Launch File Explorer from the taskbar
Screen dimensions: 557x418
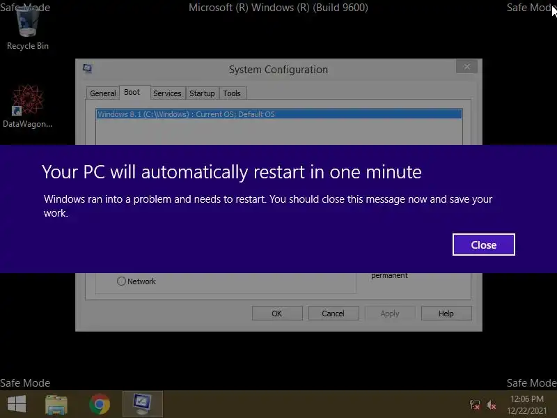coord(56,404)
